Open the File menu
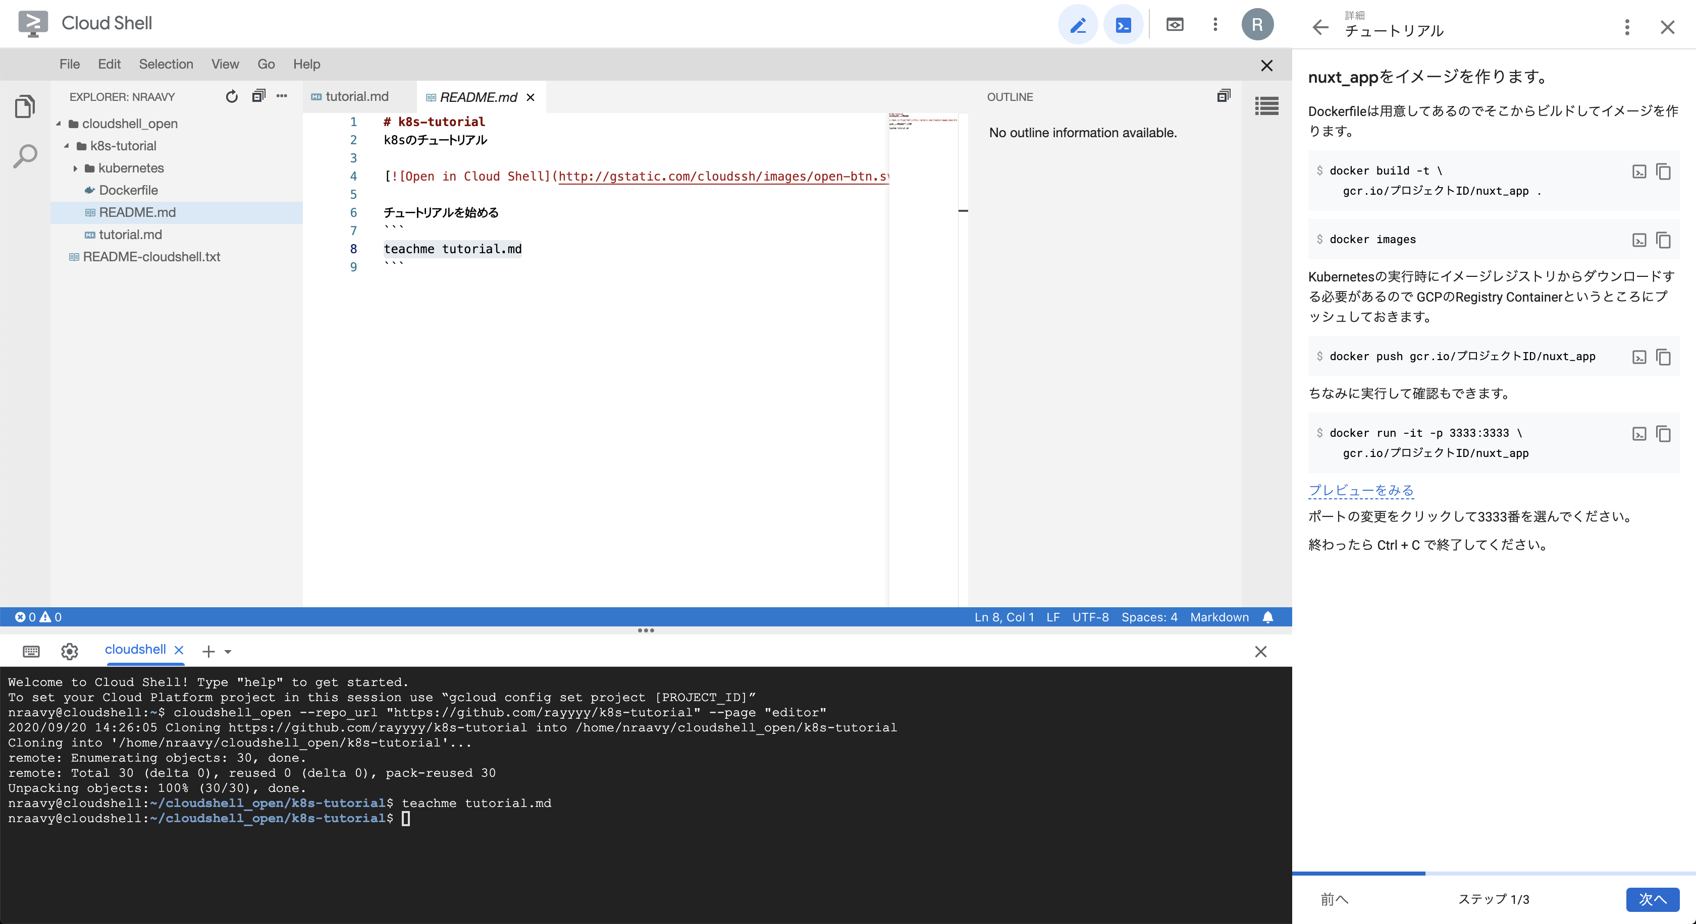Viewport: 1696px width, 924px height. tap(69, 64)
